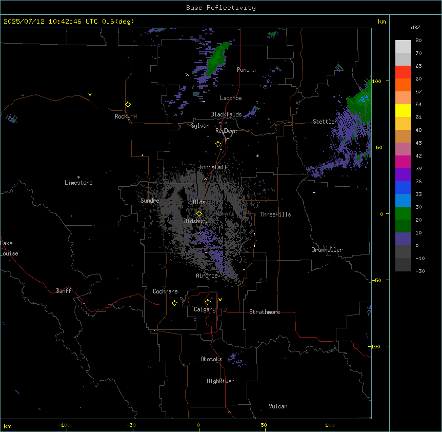
Task: Choose the orange 60-57 dBZ legend swatch
Action: (x=403, y=85)
